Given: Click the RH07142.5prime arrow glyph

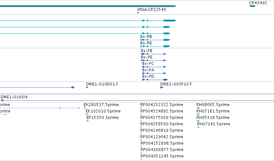Looking at the screenshot, I should point(198,127).
